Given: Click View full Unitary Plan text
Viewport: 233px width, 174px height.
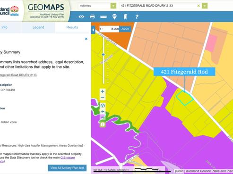Looking at the screenshot, I should click(x=67, y=168).
